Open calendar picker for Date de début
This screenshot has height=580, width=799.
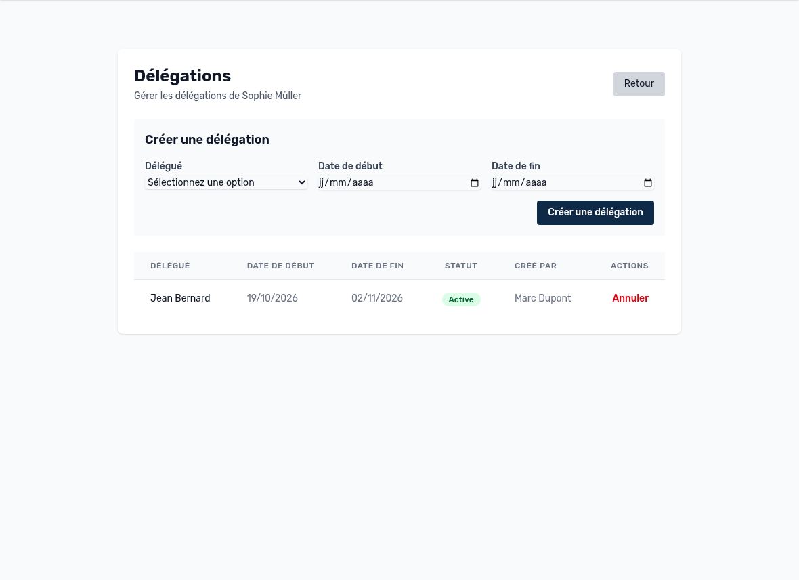point(475,183)
